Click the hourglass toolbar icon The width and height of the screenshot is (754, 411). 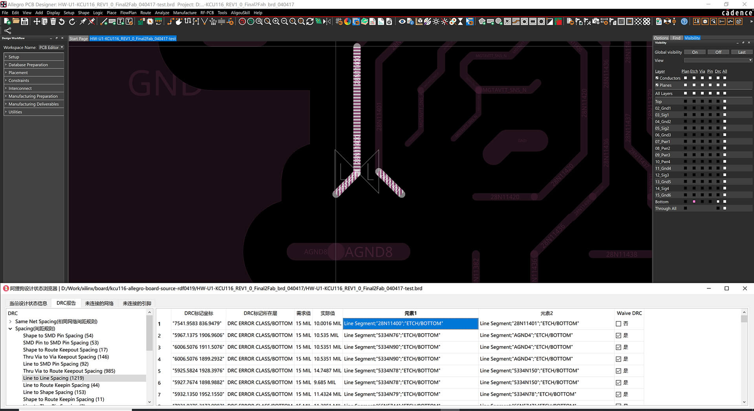(460, 21)
